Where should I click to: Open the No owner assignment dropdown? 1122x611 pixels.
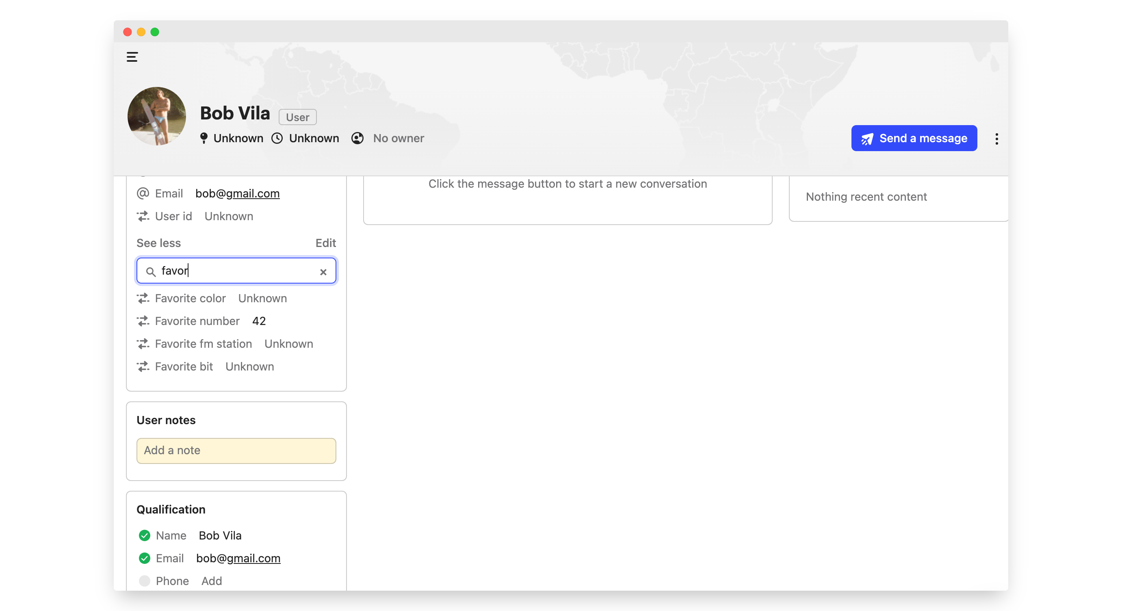(x=398, y=138)
